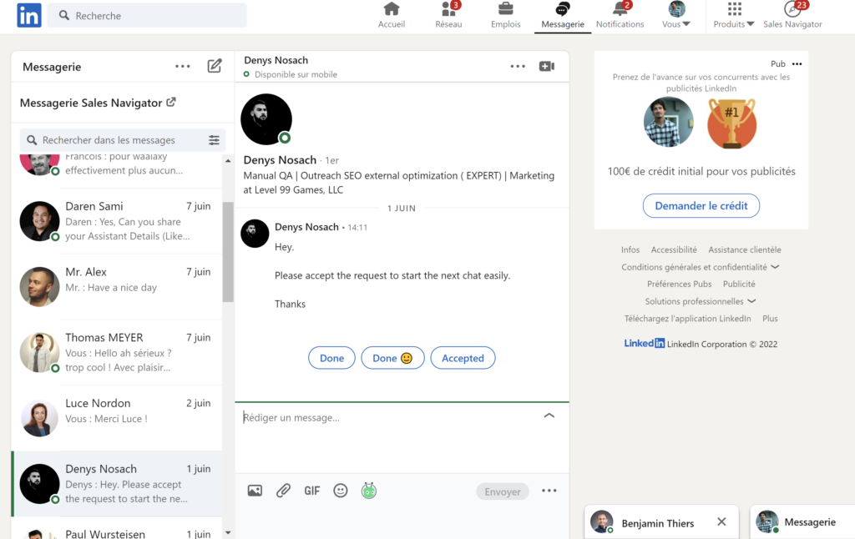This screenshot has height=539, width=855.
Task: Open the GIF picker
Action: (311, 491)
